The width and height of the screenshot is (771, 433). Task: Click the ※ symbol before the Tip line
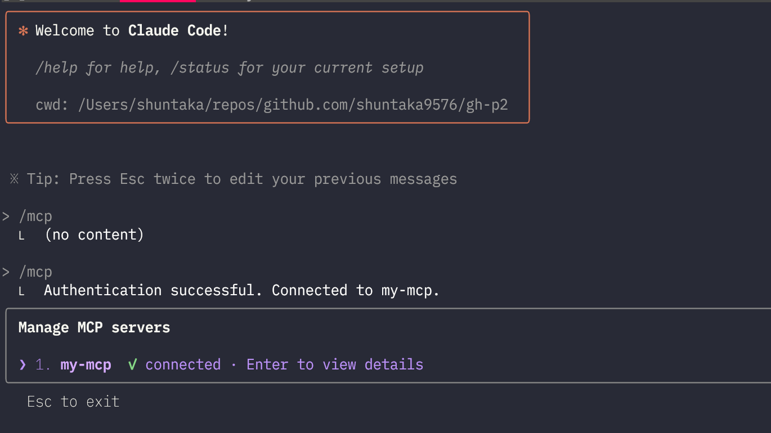click(15, 179)
